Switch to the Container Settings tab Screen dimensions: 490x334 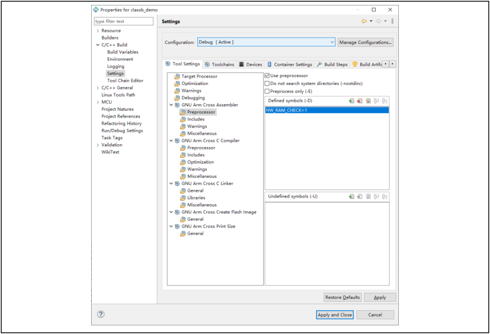(289, 64)
